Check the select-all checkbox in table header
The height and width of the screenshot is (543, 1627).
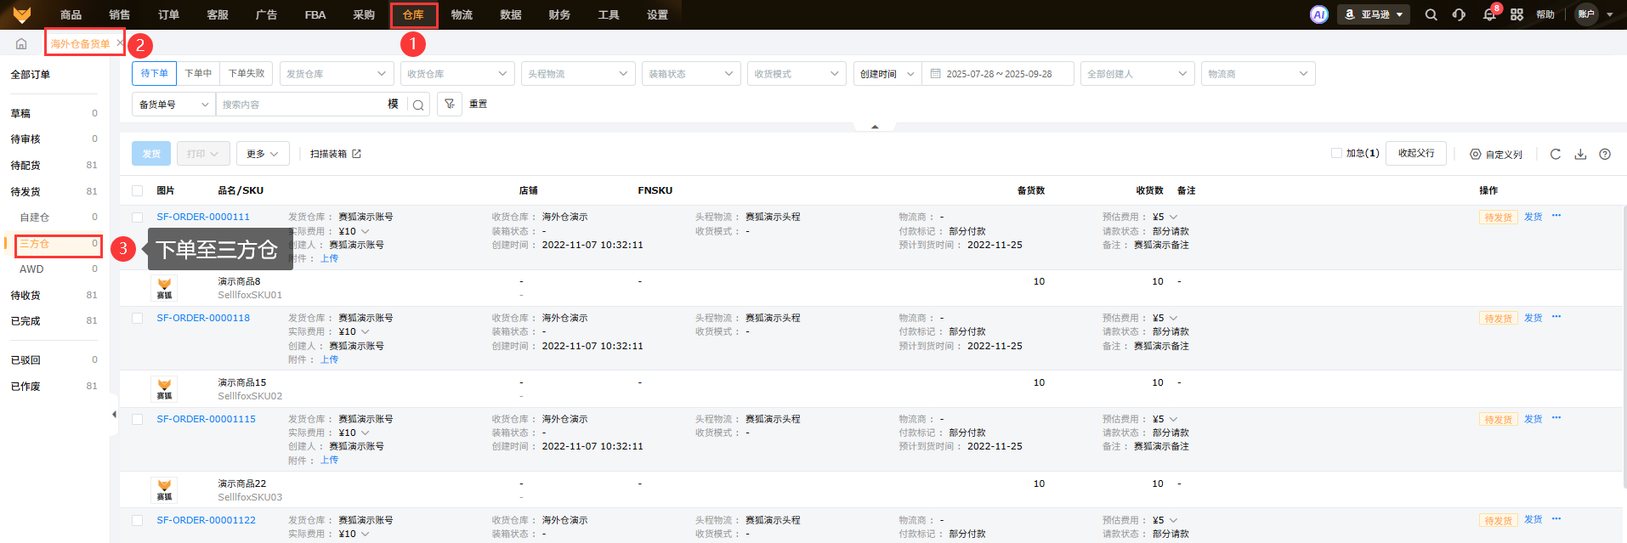click(x=138, y=190)
